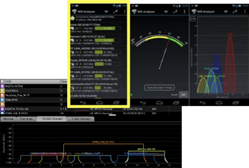Open the wrench settings icon in the network list screen

coord(116,11)
